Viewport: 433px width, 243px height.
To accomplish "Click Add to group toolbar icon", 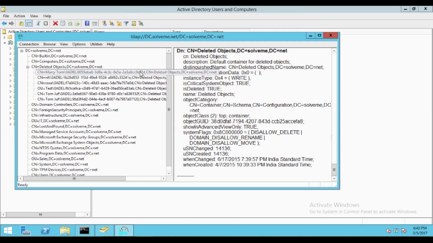I will 141,23.
